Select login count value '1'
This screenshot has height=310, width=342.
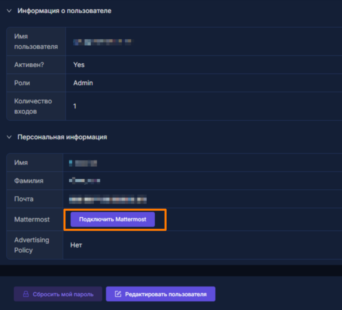pos(74,106)
